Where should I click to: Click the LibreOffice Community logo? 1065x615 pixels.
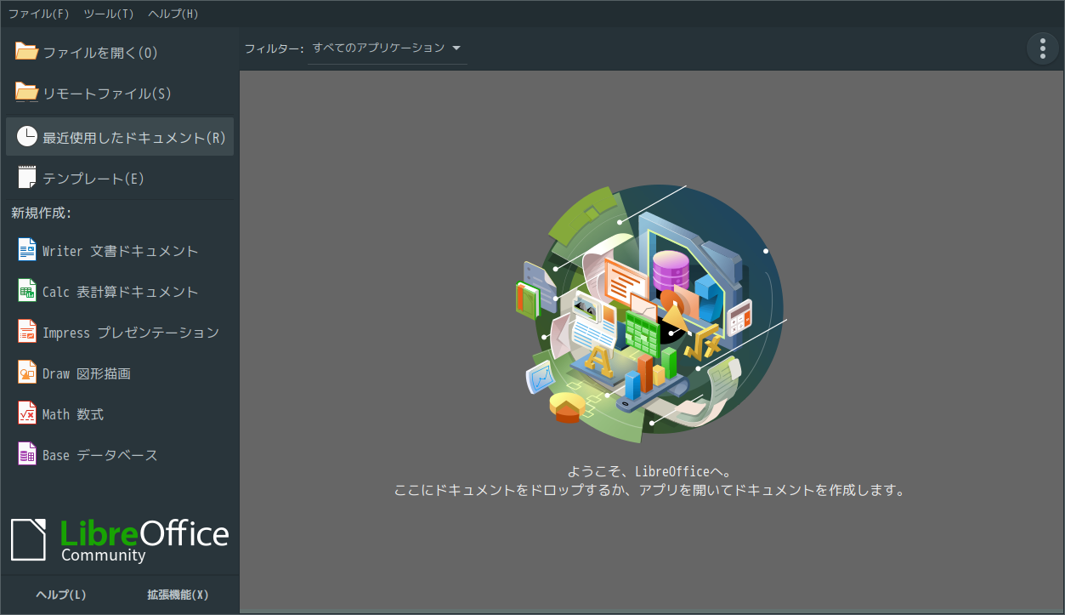pyautogui.click(x=120, y=539)
